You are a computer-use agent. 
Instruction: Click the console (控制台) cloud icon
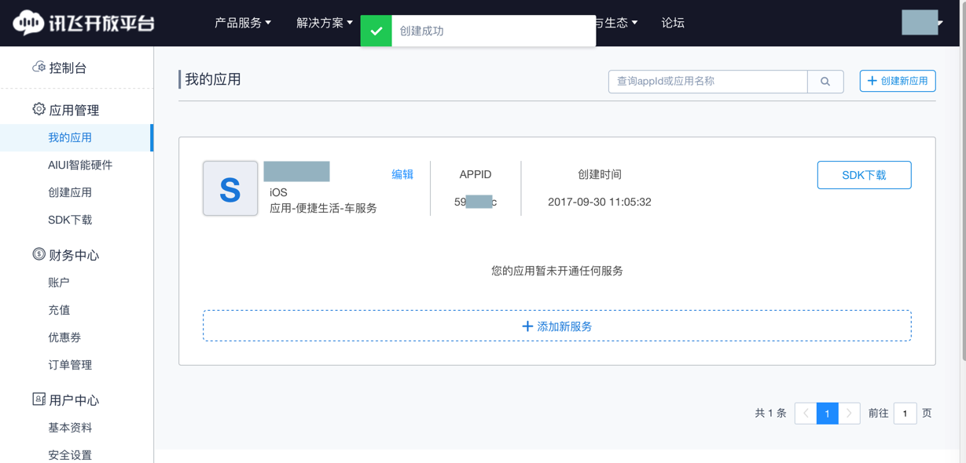pyautogui.click(x=39, y=67)
